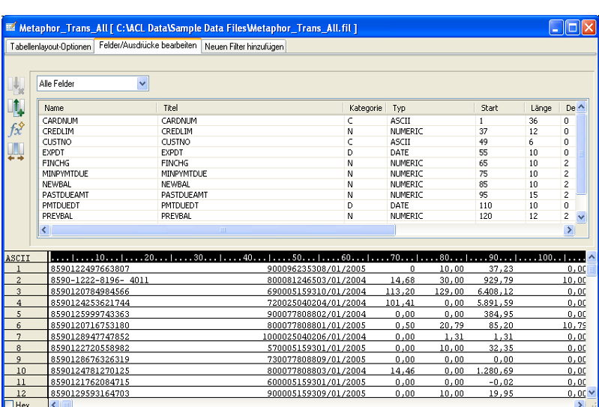Click the field list horizontal scrollbar thumb
The height and width of the screenshot is (407, 599).
coord(222,230)
